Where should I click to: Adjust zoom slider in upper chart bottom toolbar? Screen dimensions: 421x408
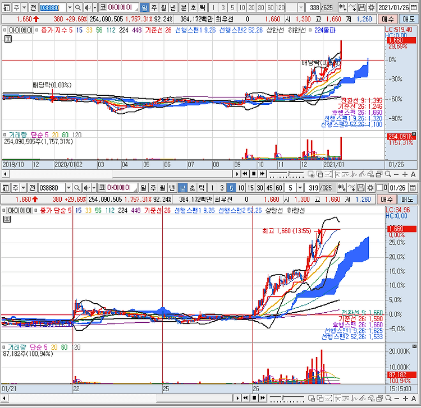[x=289, y=174]
